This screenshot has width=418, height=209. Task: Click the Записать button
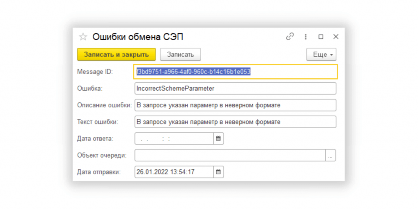(180, 54)
